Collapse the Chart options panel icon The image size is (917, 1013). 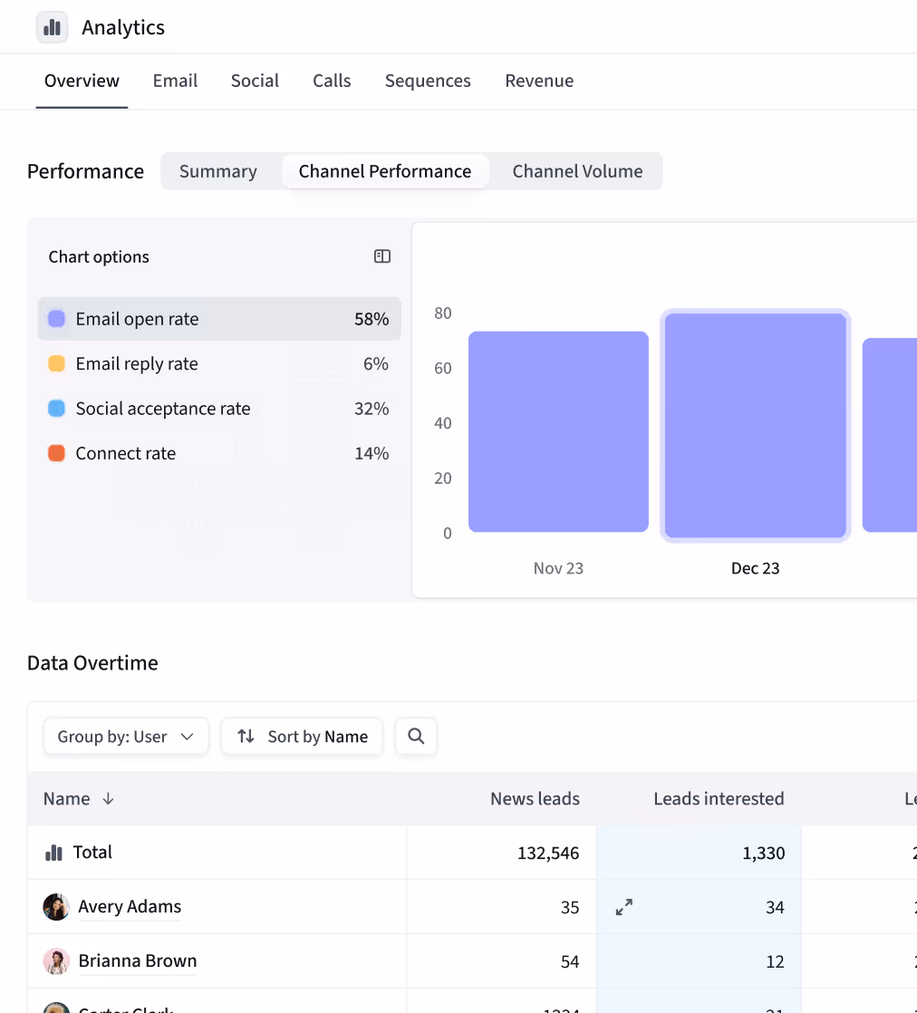[x=382, y=256]
